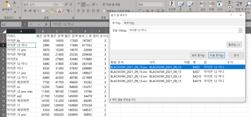Align text to top
The image size is (251, 117).
(78, 4)
